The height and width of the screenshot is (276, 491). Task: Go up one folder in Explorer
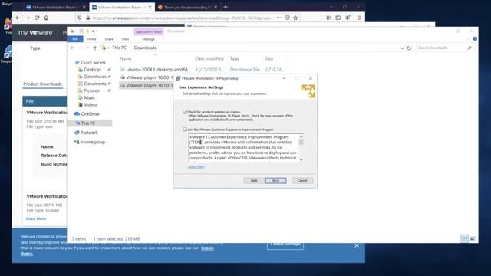(95, 48)
